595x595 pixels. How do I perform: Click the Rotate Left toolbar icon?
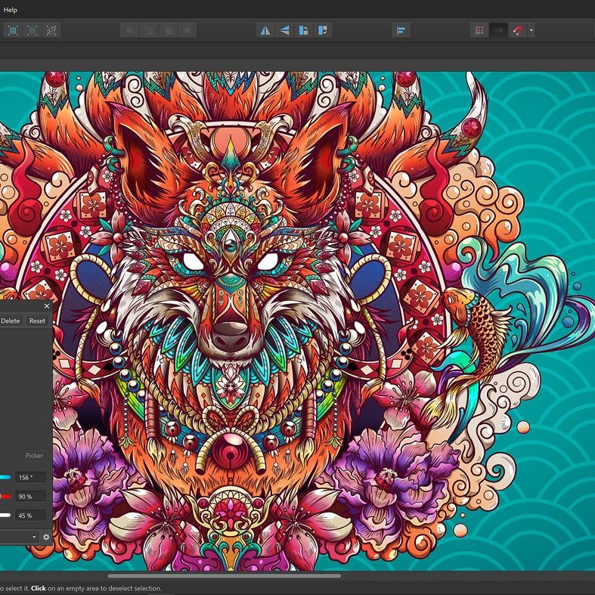point(304,30)
